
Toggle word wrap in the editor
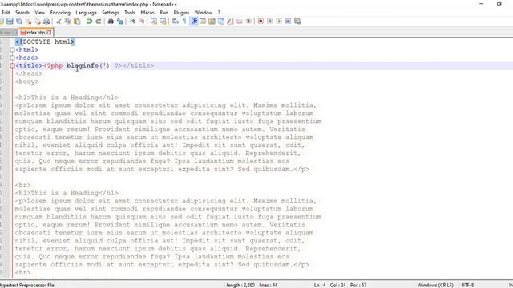(x=175, y=22)
